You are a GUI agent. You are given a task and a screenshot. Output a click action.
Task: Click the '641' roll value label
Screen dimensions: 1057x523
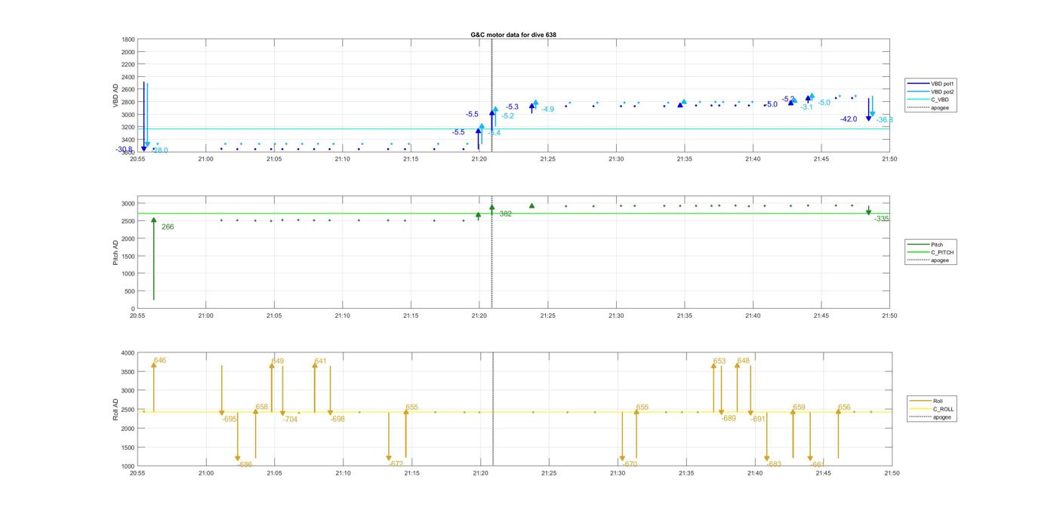(320, 361)
